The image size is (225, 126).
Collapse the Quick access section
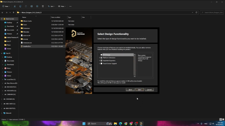point(2,19)
